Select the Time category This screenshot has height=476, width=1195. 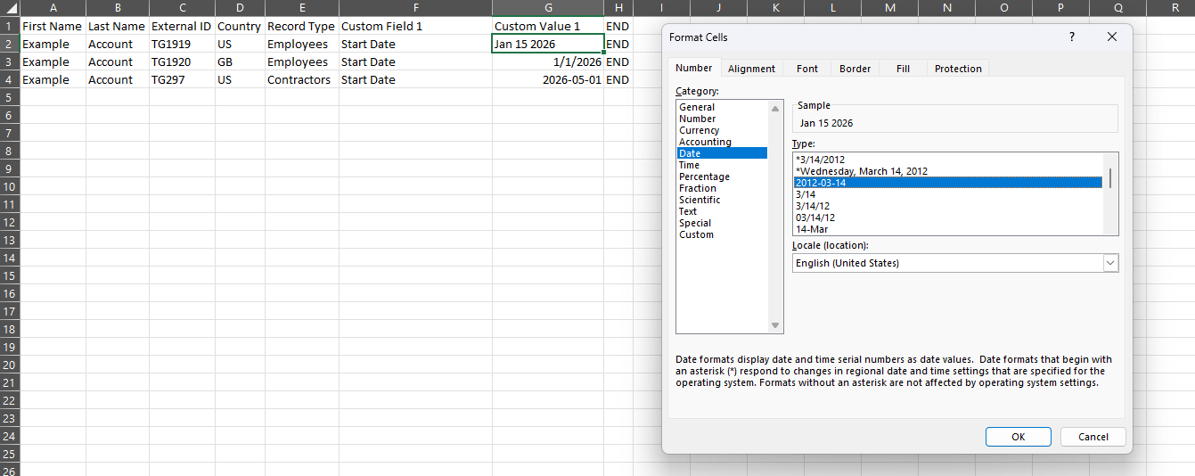(722, 165)
